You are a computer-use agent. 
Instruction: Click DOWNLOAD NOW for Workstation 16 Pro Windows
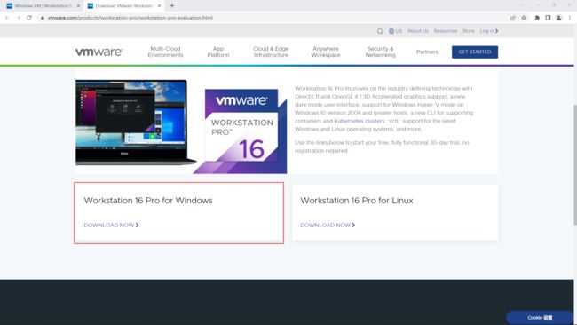tap(111, 225)
